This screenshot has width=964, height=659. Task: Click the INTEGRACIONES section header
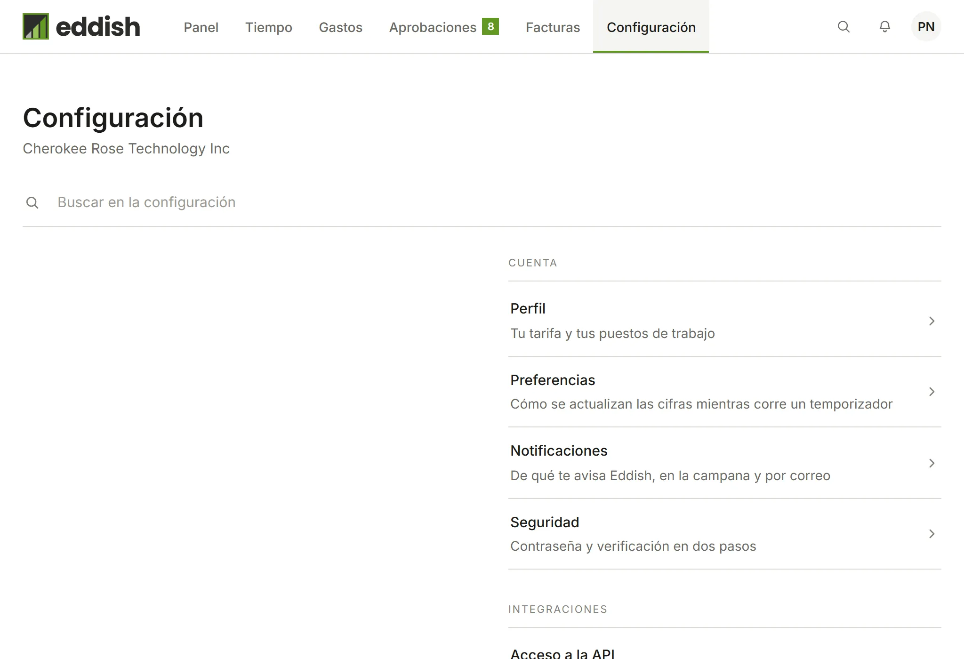pos(558,609)
